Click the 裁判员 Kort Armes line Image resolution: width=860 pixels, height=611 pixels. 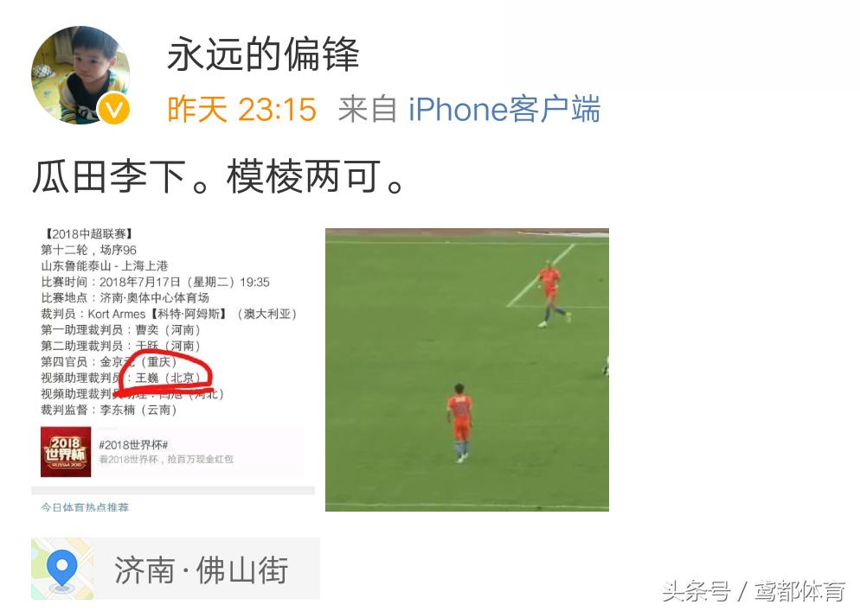[169, 314]
